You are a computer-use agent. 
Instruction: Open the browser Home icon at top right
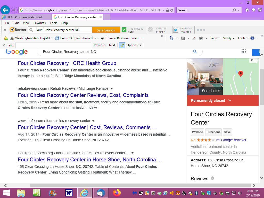[x=247, y=10]
